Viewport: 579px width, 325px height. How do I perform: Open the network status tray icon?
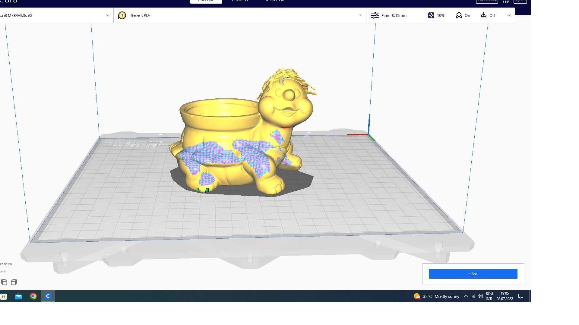(x=473, y=296)
